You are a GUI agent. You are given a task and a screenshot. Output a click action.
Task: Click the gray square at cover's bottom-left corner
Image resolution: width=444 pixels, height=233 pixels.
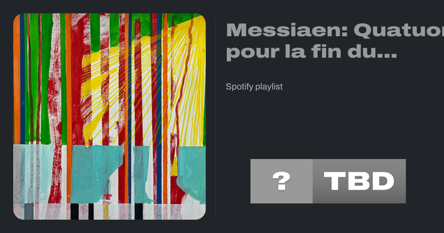[29, 211]
